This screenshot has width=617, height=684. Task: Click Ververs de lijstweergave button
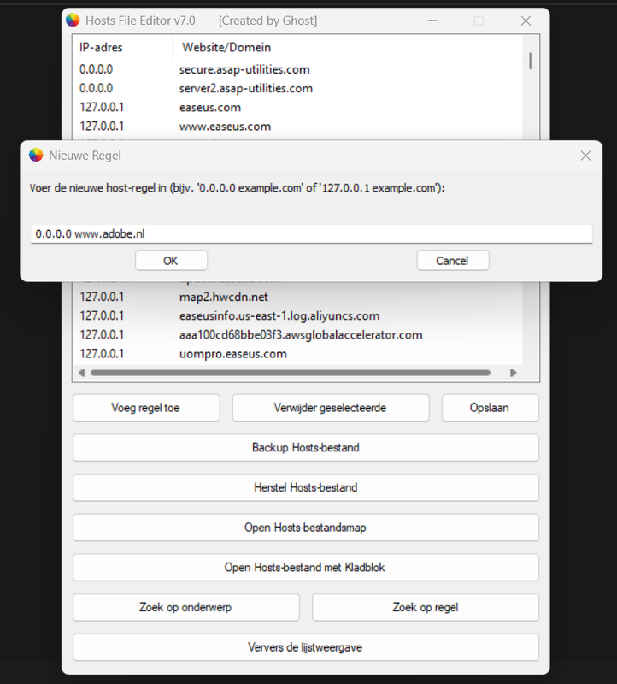click(x=306, y=647)
